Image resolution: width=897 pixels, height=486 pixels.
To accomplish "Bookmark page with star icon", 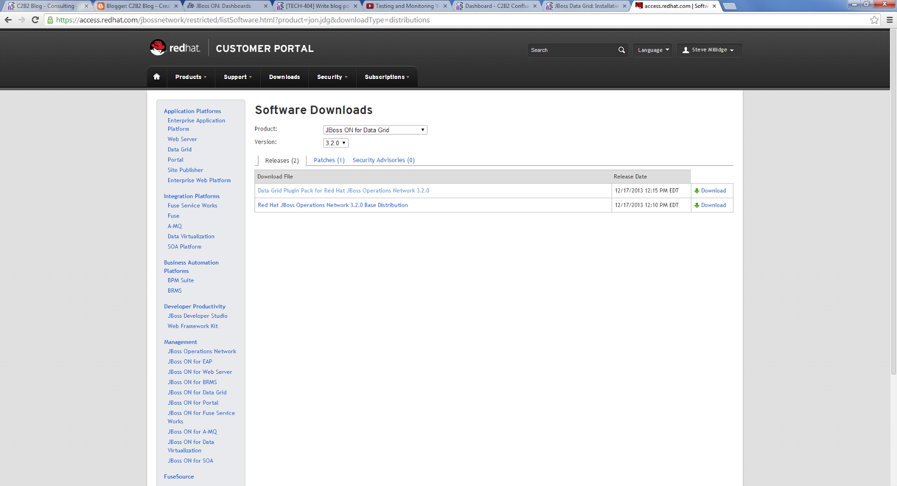I will point(875,20).
